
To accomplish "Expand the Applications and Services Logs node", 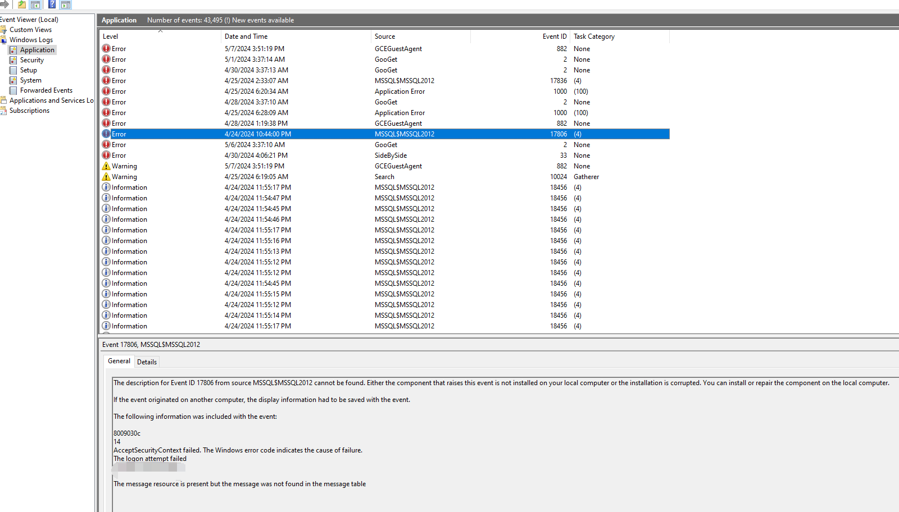I will point(4,100).
